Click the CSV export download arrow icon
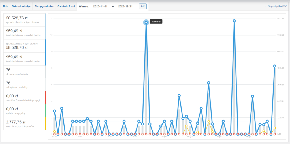 point(265,6)
